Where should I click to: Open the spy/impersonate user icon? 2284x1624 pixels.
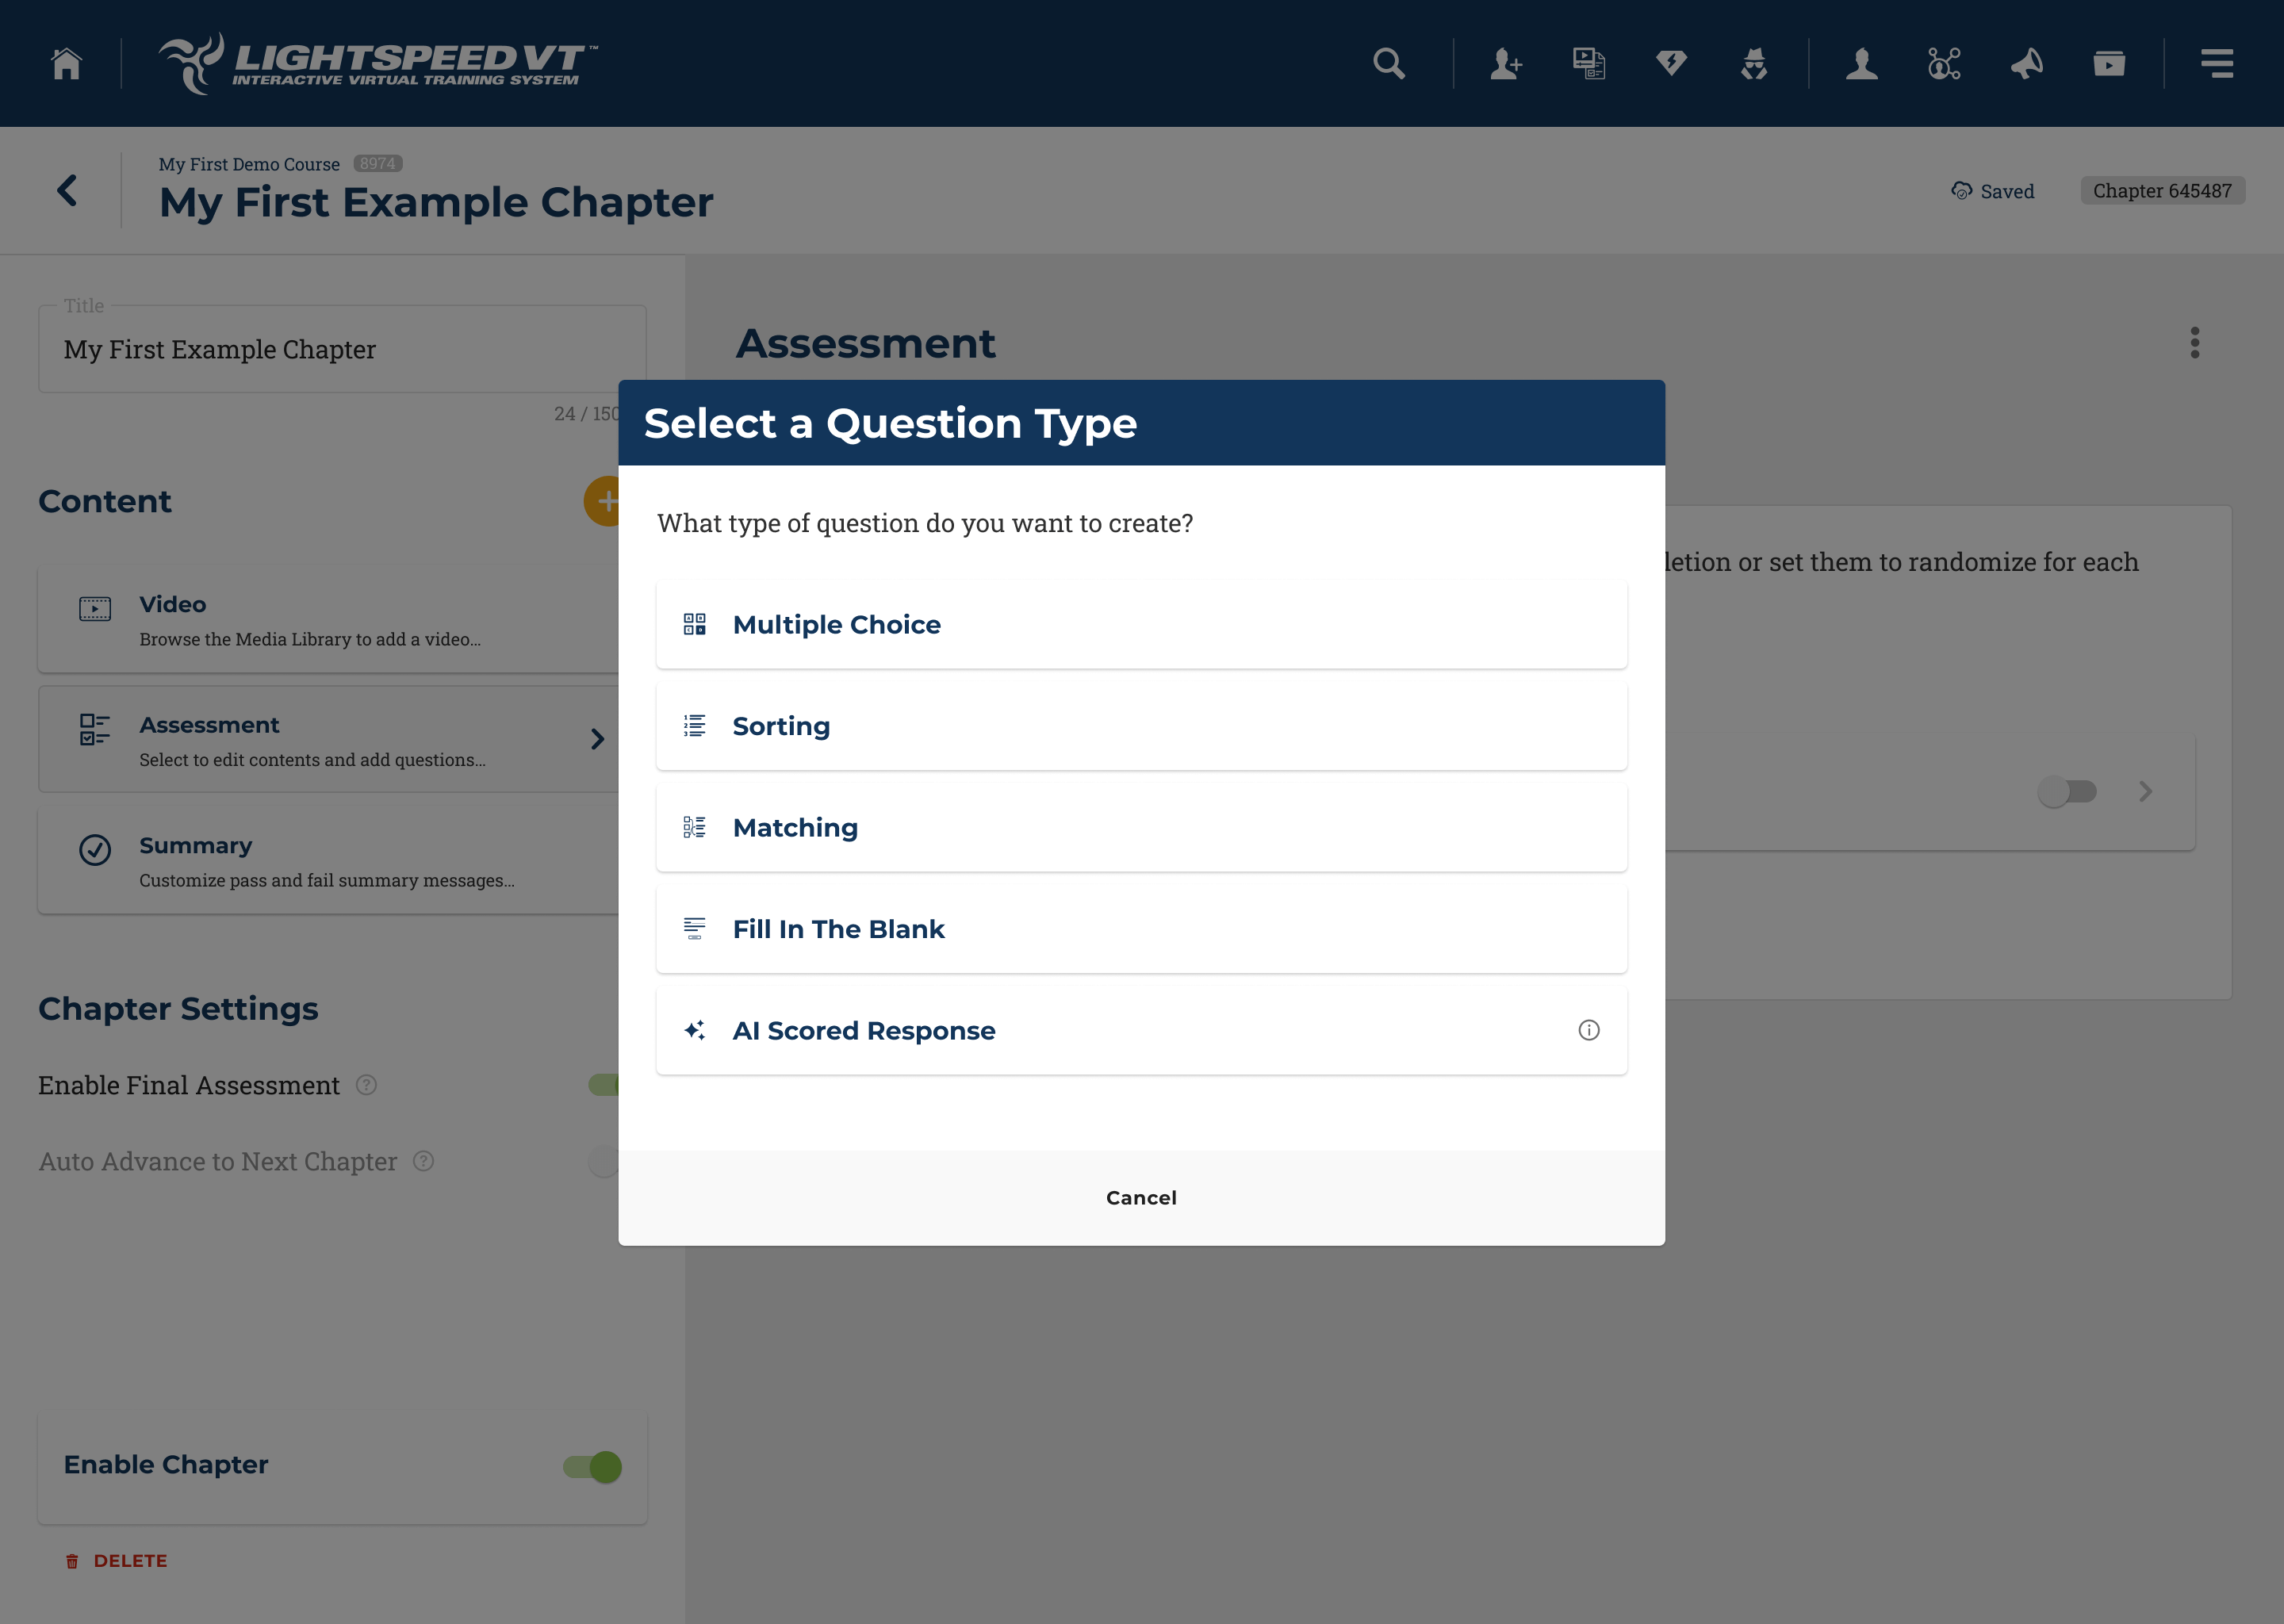click(1755, 63)
